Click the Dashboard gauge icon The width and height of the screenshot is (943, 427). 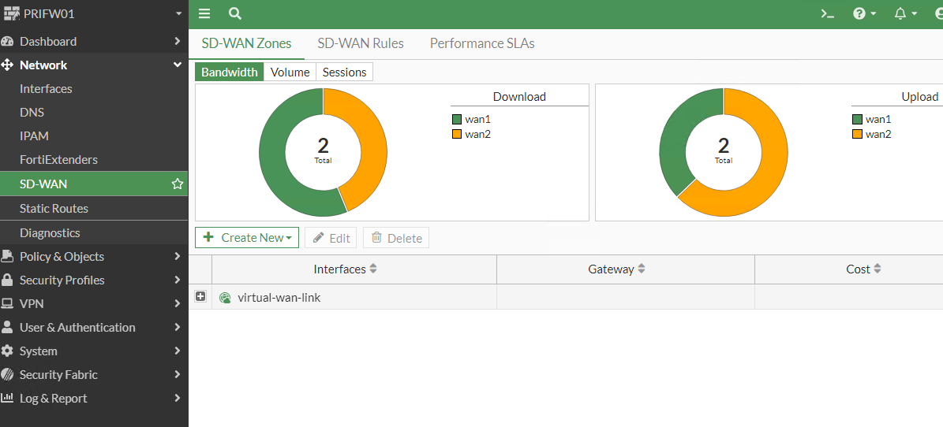7,42
